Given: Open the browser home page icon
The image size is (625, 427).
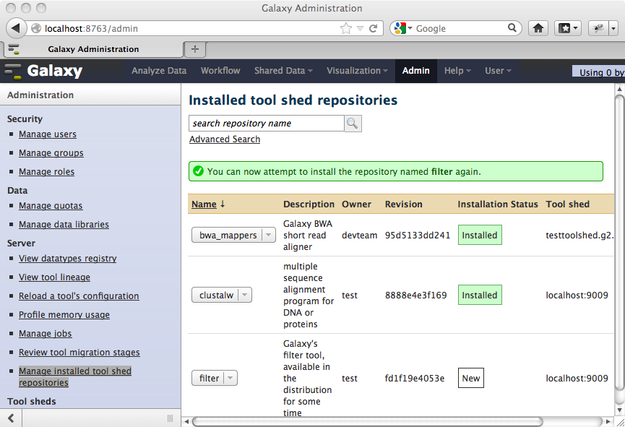Looking at the screenshot, I should 538,28.
